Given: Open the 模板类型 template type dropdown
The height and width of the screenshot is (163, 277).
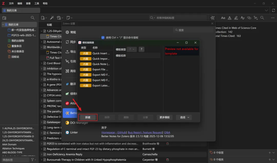Looking at the screenshot, I should [132, 49].
